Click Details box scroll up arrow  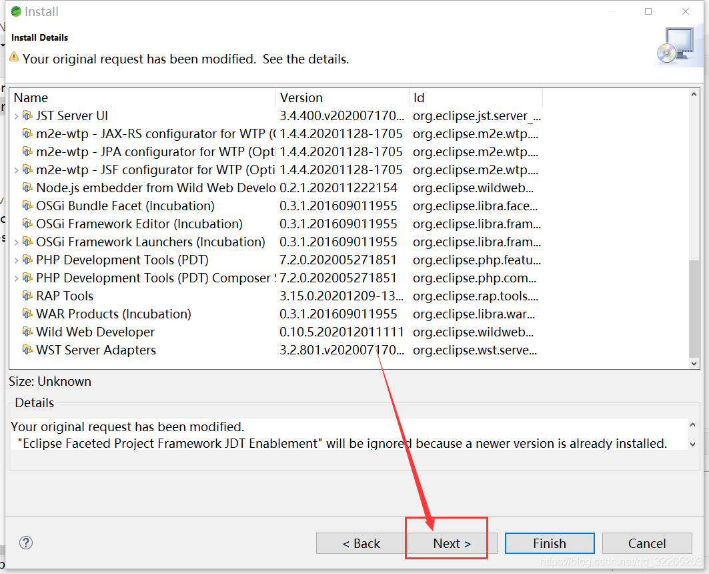[693, 424]
